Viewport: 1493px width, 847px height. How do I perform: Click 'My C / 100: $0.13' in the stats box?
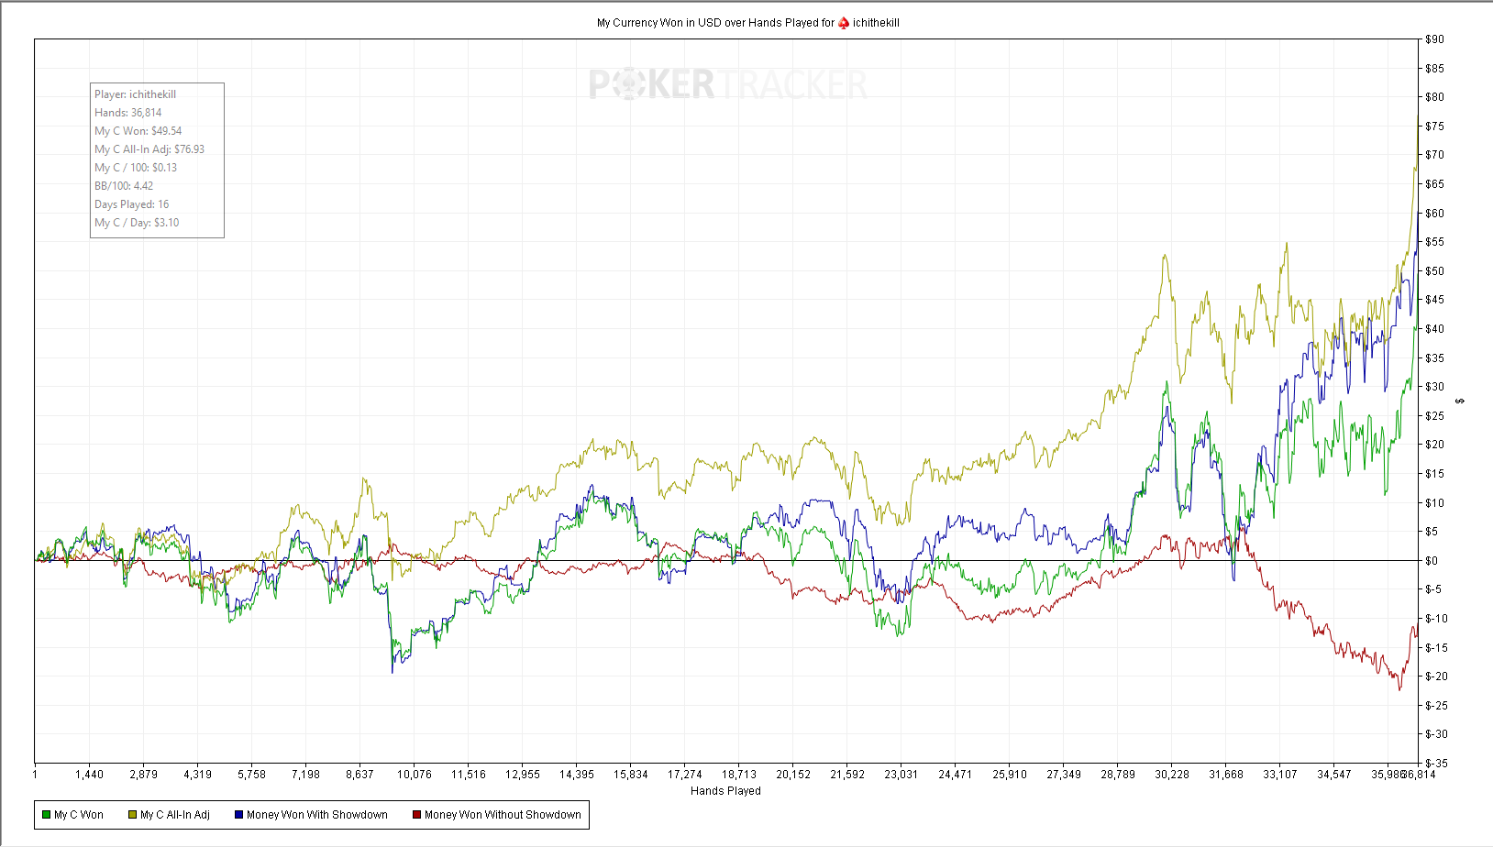[136, 168]
